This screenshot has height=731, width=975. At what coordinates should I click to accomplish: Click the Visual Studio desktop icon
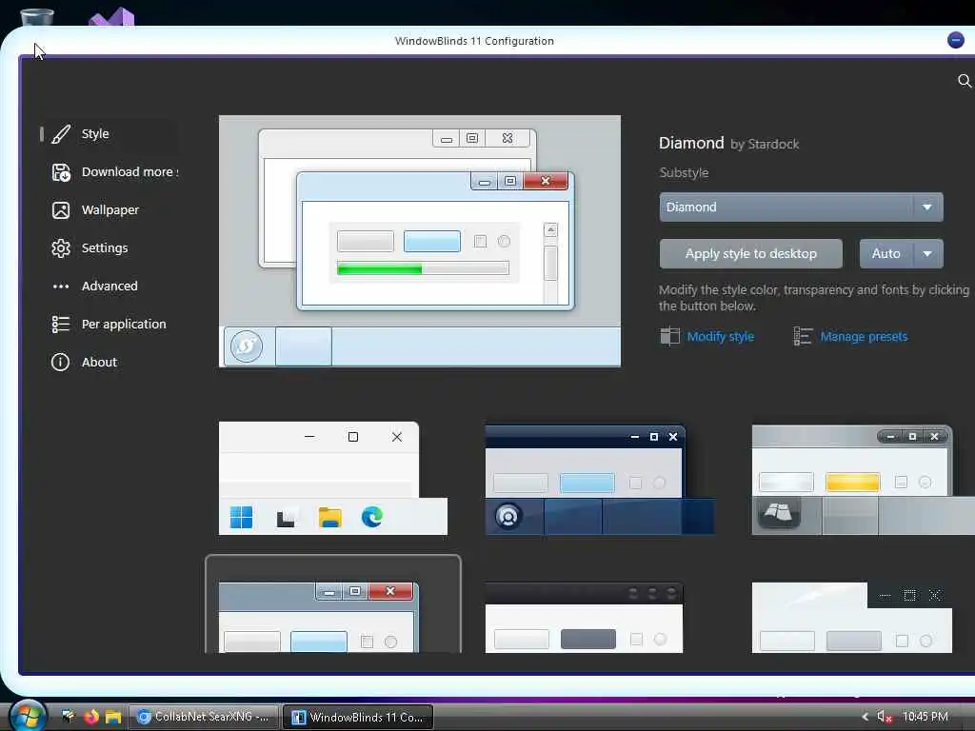click(111, 17)
